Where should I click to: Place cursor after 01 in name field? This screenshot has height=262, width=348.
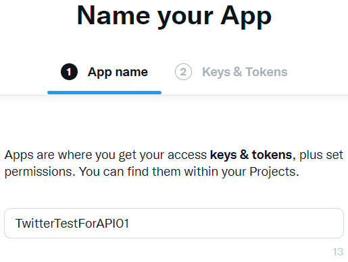(130, 224)
